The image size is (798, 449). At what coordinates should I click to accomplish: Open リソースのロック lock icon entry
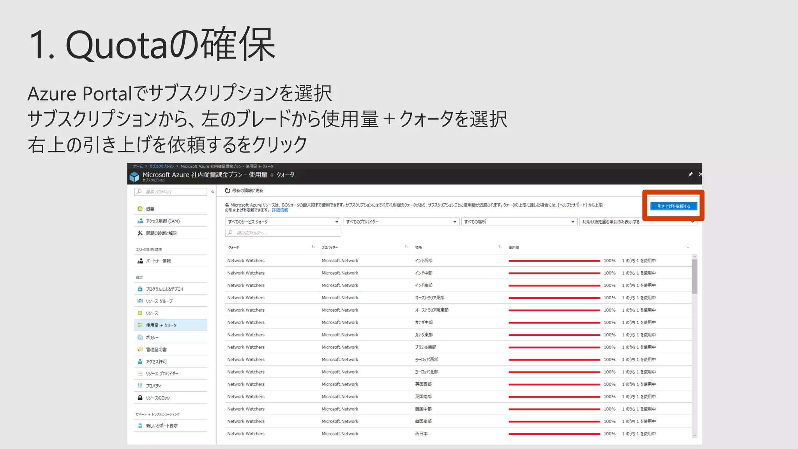[x=140, y=398]
